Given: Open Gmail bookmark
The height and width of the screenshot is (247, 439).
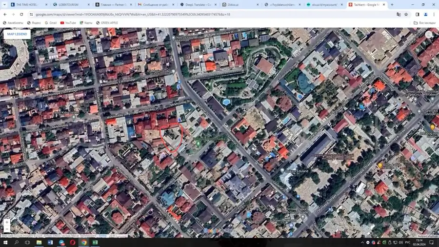Looking at the screenshot, I should click(x=51, y=23).
